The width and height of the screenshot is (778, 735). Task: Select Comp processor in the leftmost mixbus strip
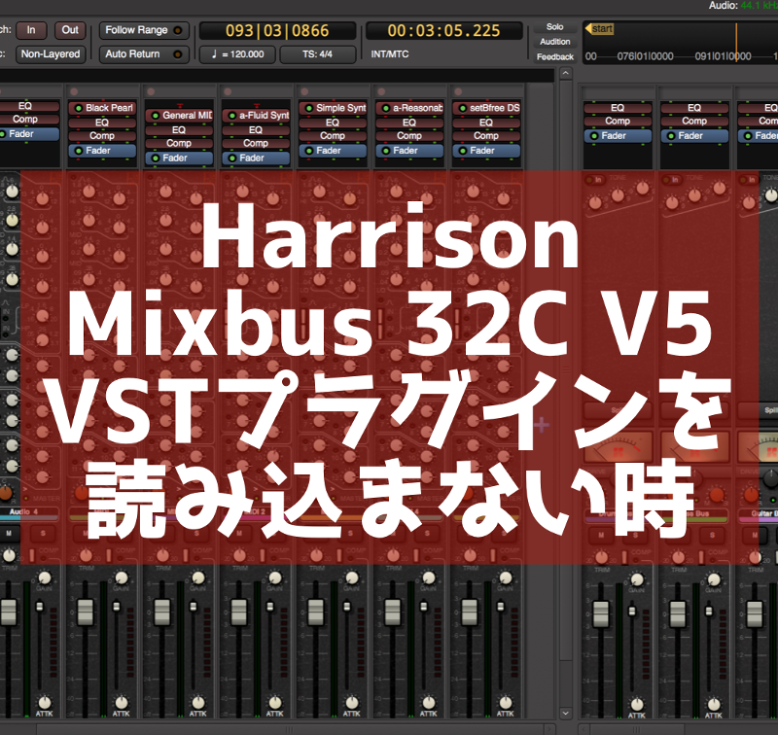click(618, 121)
